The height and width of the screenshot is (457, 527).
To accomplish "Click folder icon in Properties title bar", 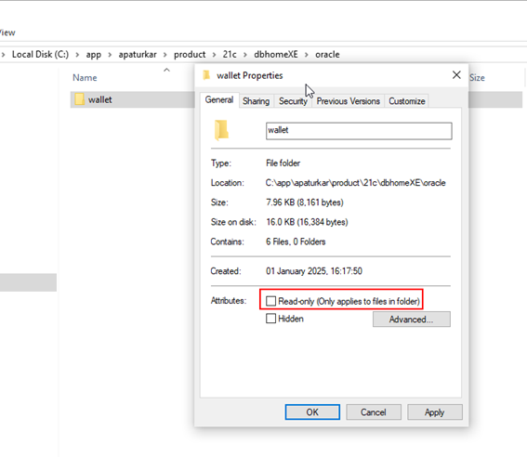I will (206, 75).
